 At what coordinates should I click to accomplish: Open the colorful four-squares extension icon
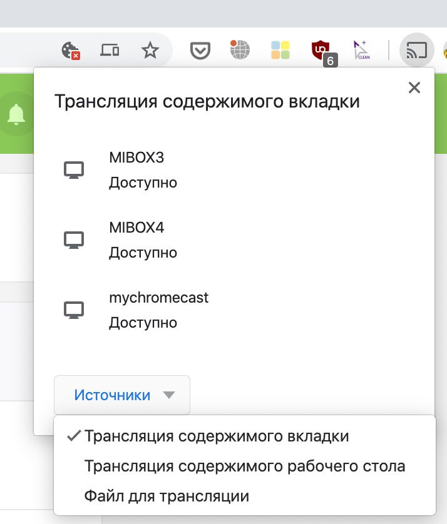click(x=280, y=50)
